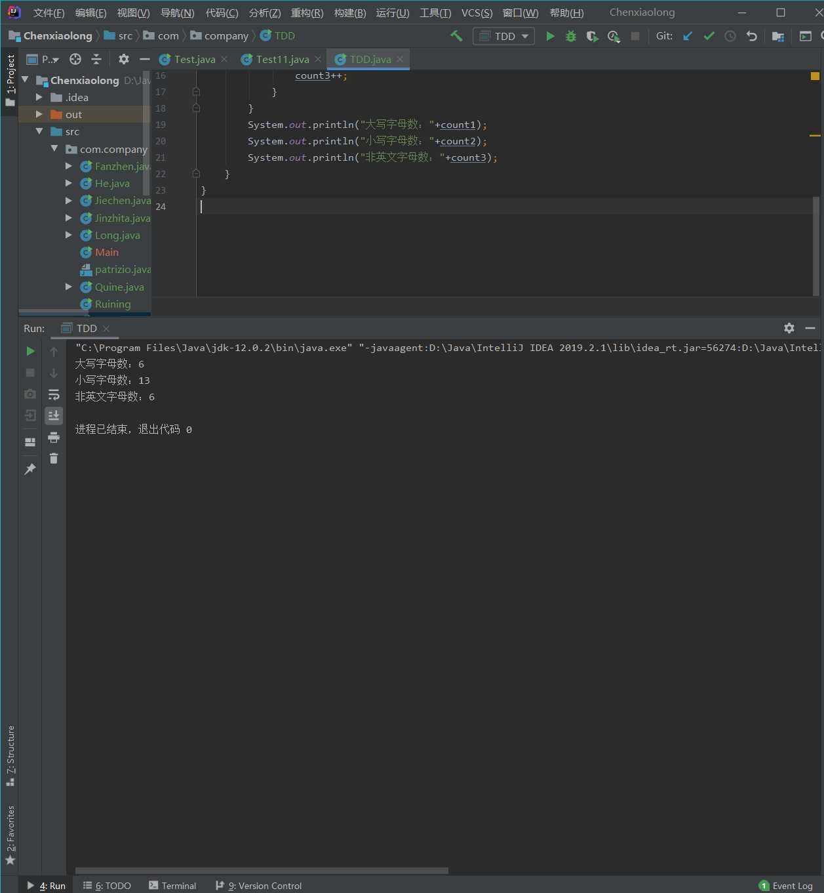824x893 pixels.
Task: Commit changes with the Git checkmark icon
Action: click(709, 36)
